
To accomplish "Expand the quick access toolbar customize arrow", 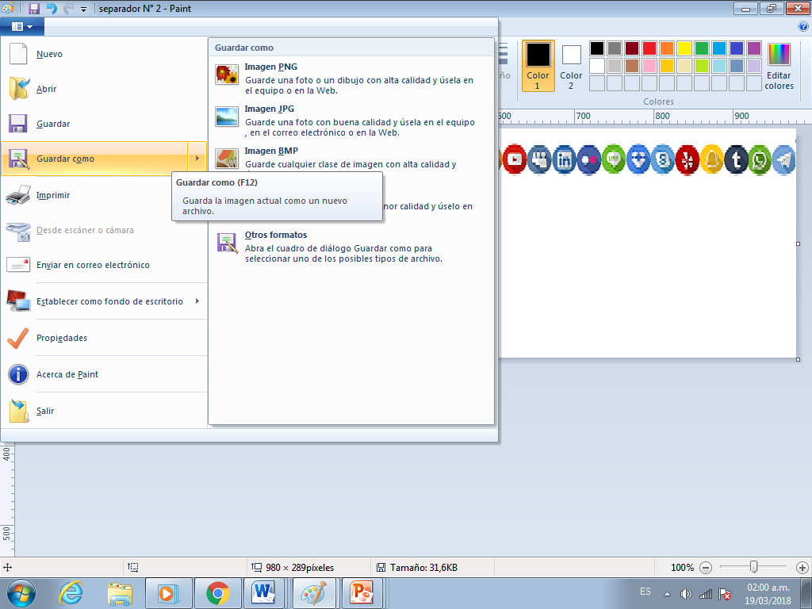I will 83,10.
